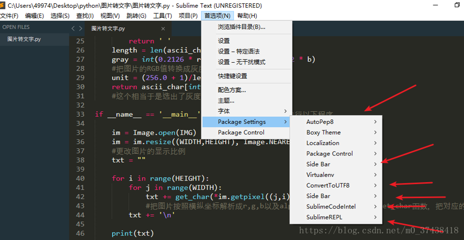The height and width of the screenshot is (240, 464).
Task: Click the OPEN FILES sidebar header
Action: click(16, 27)
